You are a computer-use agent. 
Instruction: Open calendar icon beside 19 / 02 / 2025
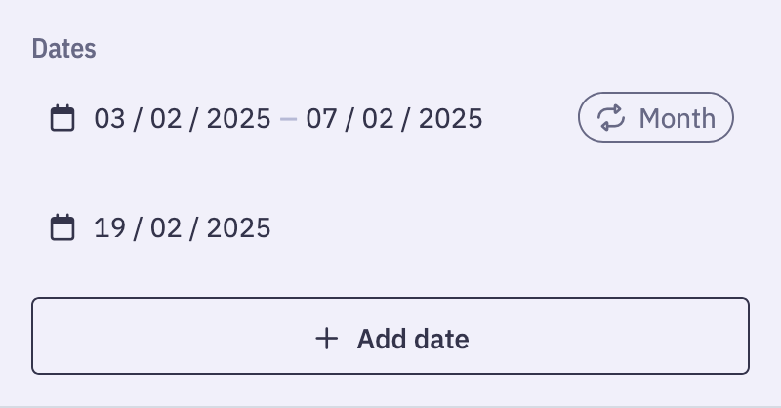(x=62, y=227)
